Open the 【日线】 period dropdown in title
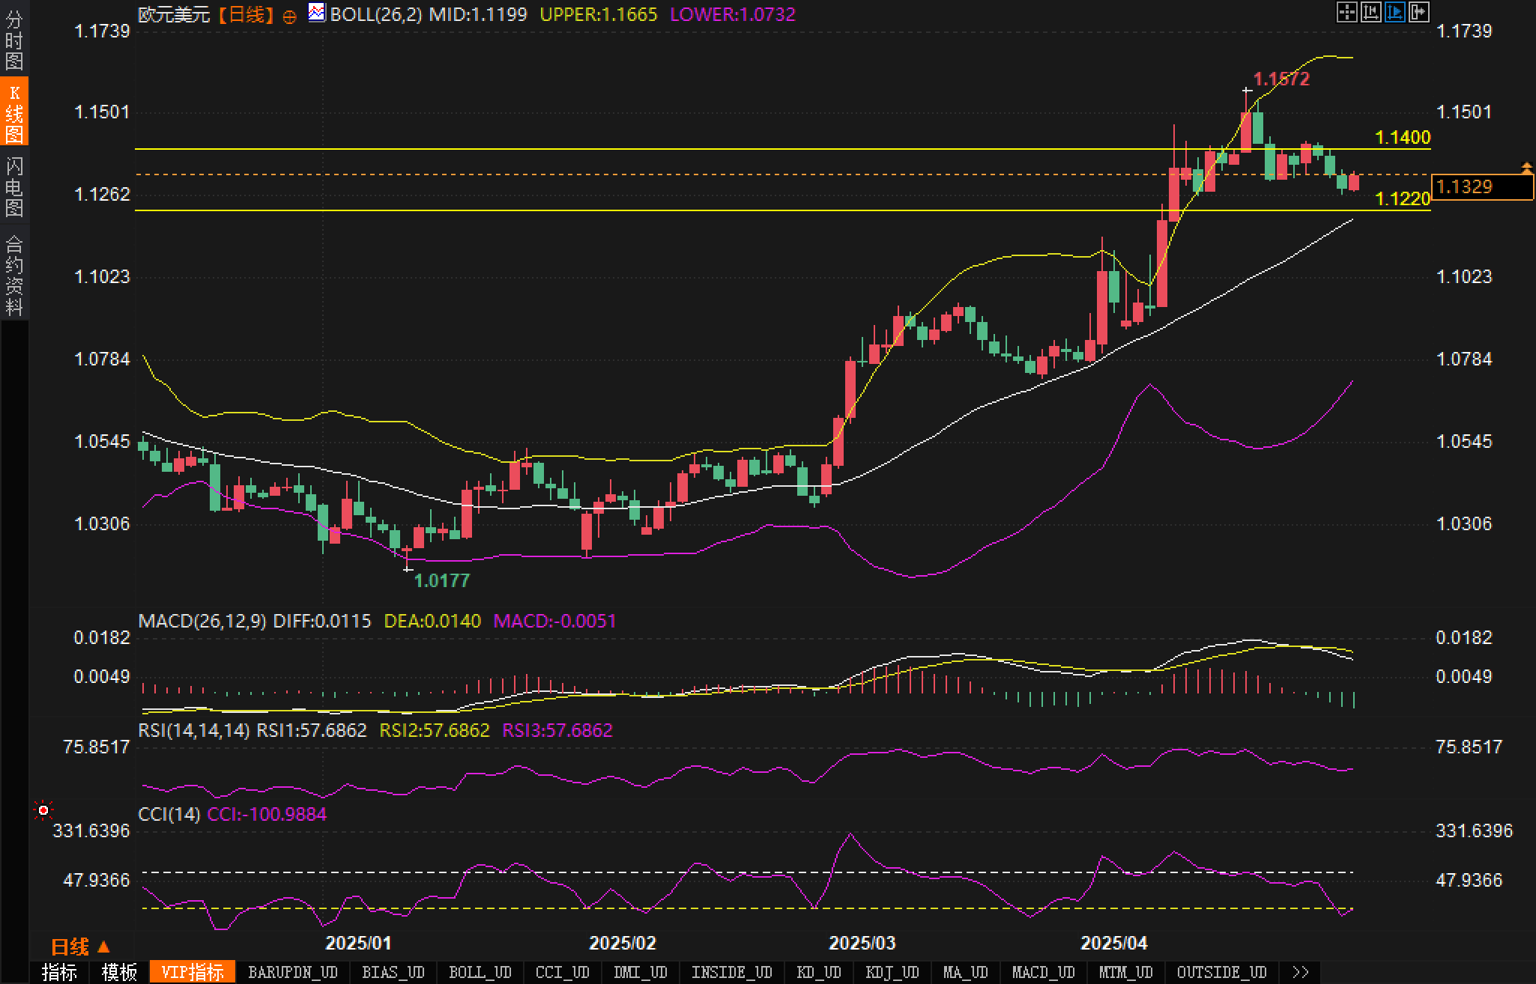This screenshot has height=984, width=1536. pyautogui.click(x=247, y=14)
